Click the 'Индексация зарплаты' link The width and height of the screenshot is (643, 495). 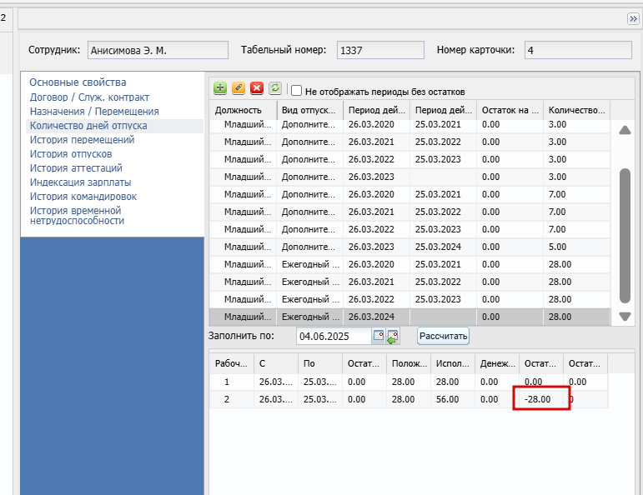[80, 182]
